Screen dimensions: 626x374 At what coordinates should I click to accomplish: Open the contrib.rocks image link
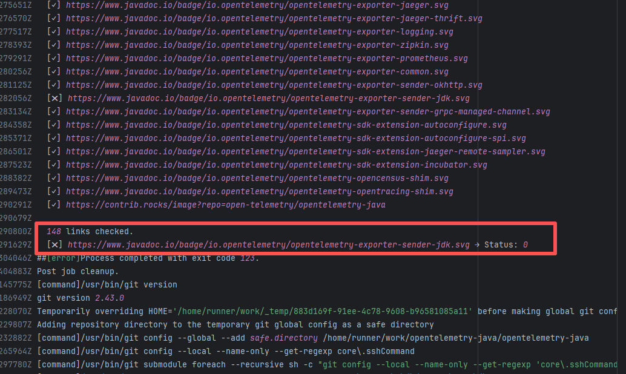point(225,205)
